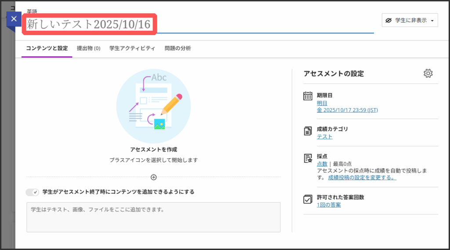Open the 学生アクティビティ tab
The width and height of the screenshot is (450, 250).
pos(132,48)
